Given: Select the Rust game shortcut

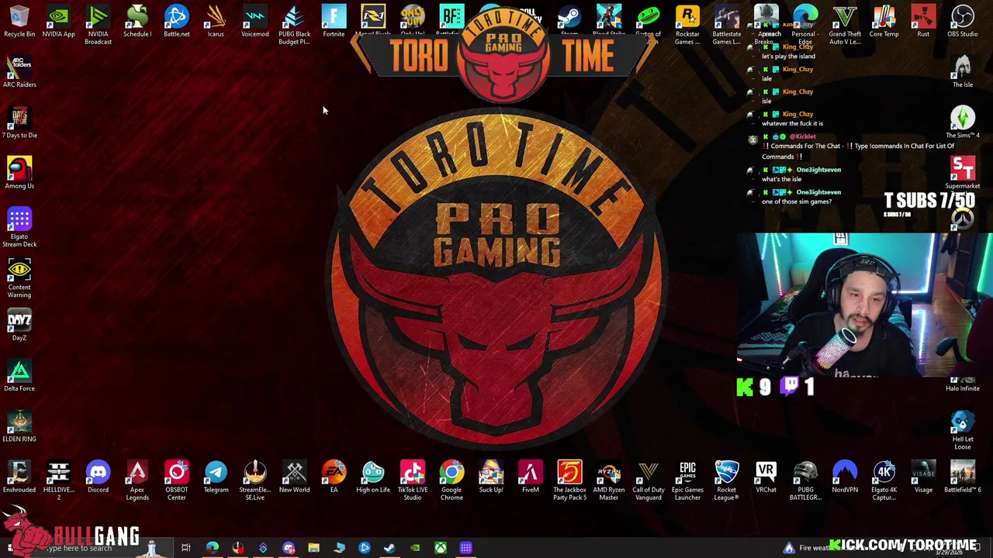Looking at the screenshot, I should tap(923, 21).
